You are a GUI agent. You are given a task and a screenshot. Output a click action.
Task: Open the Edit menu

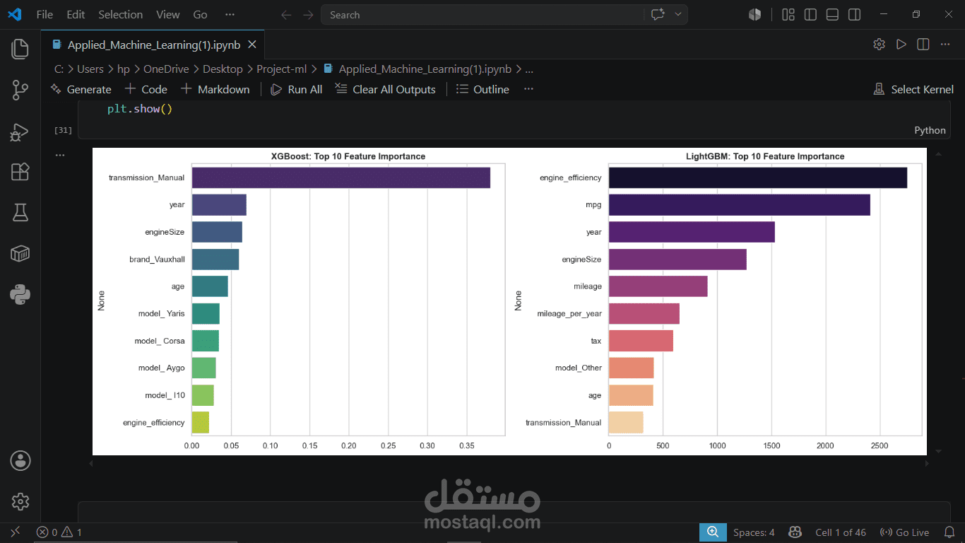point(76,14)
